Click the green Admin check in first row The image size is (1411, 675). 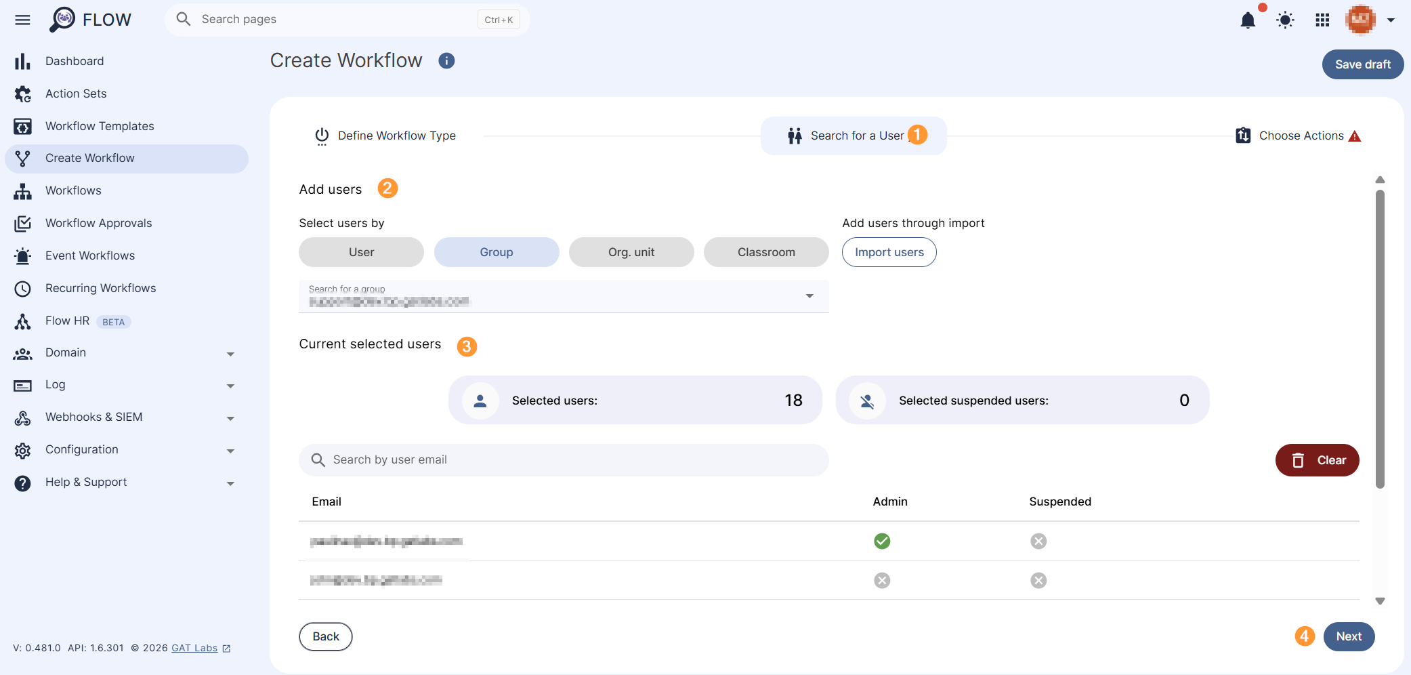pyautogui.click(x=882, y=541)
